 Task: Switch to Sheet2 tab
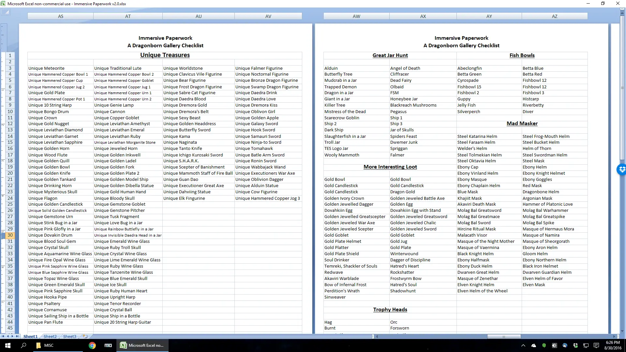50,336
